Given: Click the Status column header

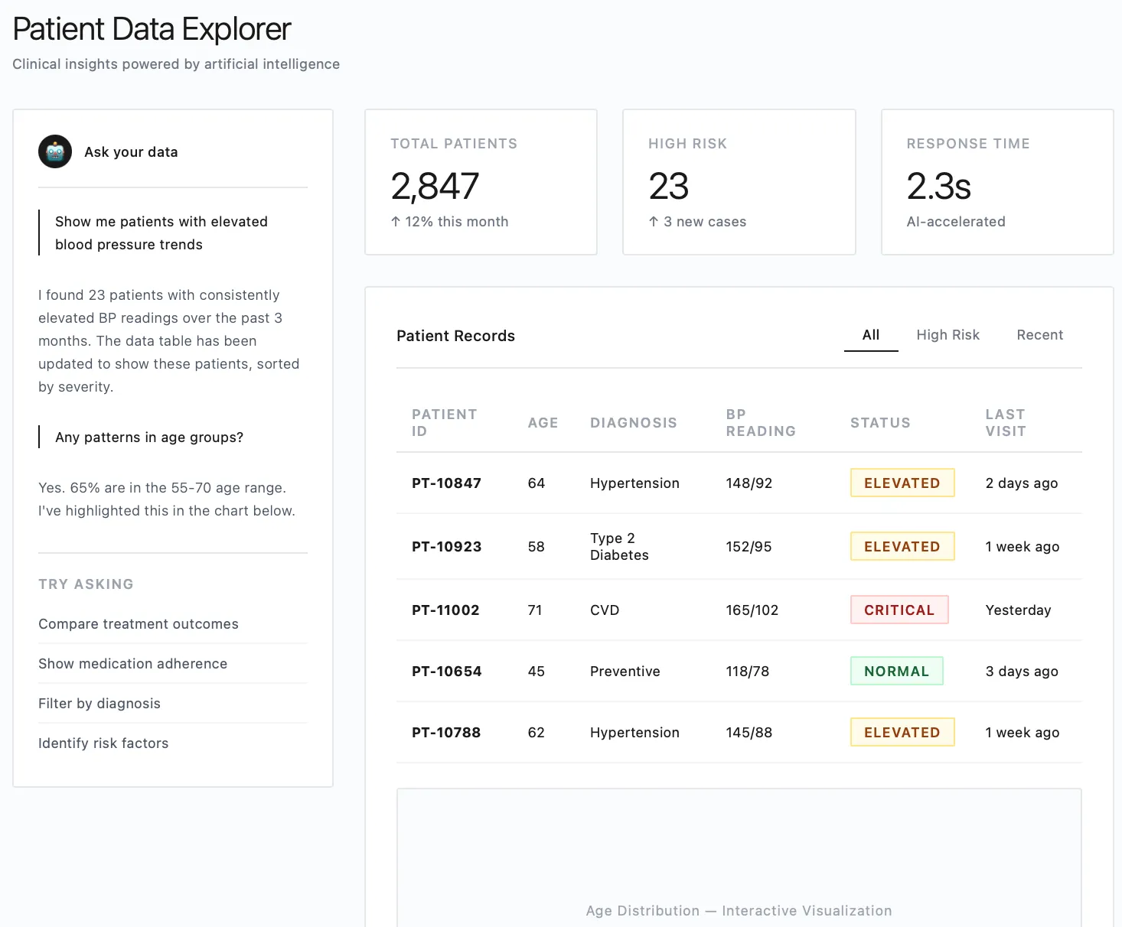Looking at the screenshot, I should [880, 423].
